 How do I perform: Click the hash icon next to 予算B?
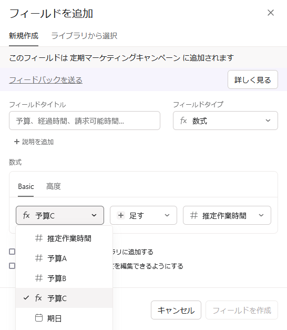[x=39, y=278]
